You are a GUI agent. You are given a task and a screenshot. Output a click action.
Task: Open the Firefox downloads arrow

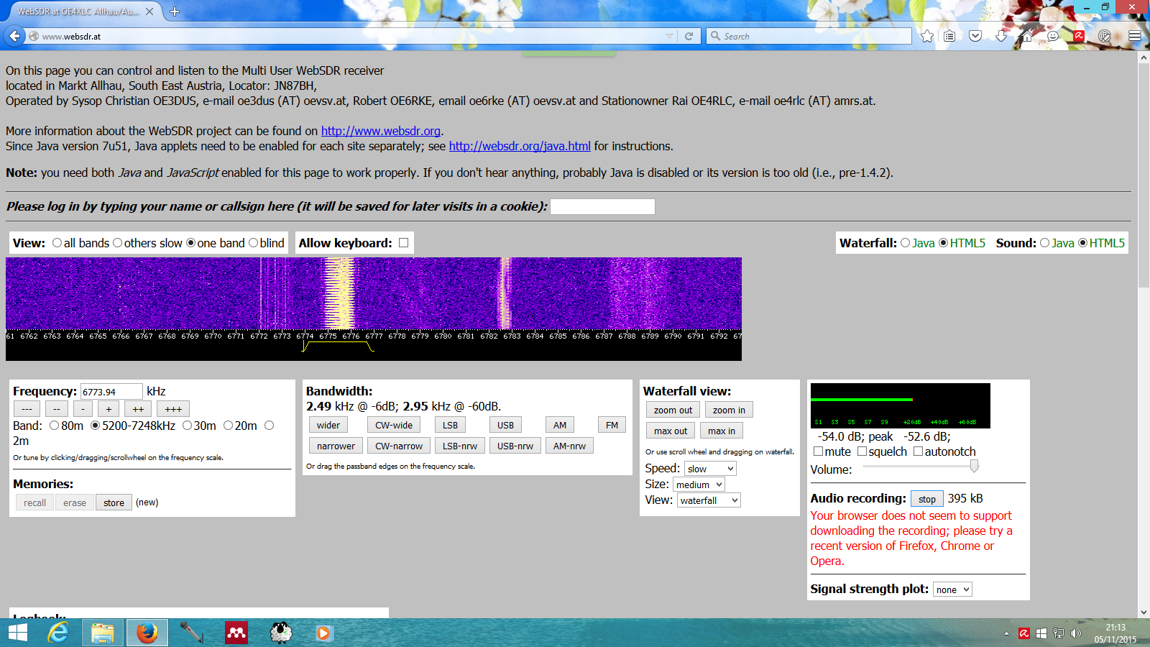1001,36
